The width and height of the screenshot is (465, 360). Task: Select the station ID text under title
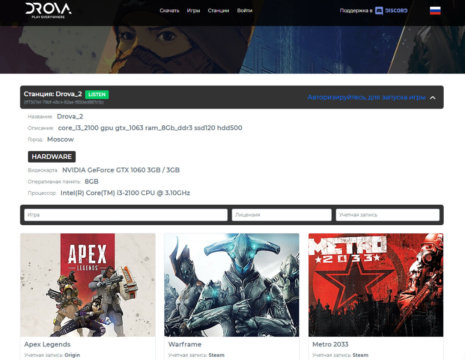[64, 102]
